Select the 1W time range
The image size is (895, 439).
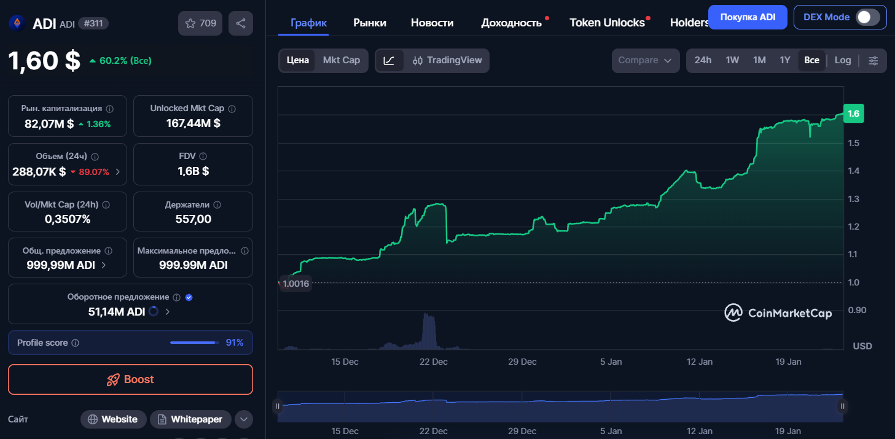(732, 61)
